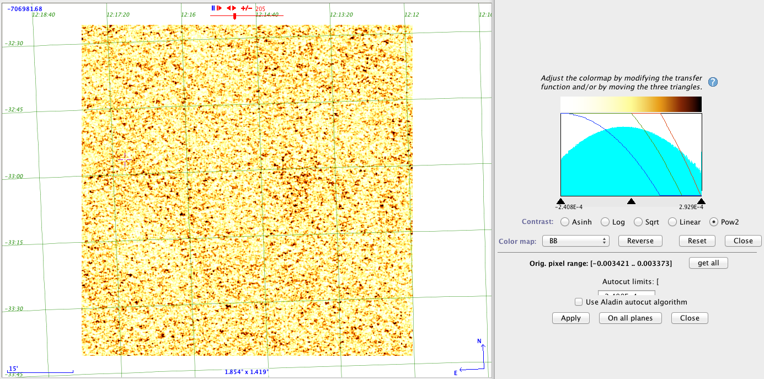Screen dimensions: 764x379
Task: Go to previous cube frame (left red arrow)
Action: coord(228,8)
